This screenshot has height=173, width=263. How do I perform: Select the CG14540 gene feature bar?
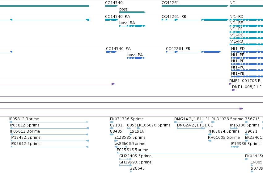point(111,6)
